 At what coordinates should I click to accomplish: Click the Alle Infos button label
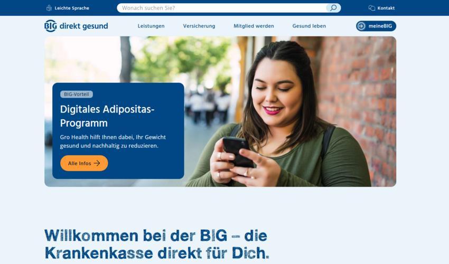(79, 163)
